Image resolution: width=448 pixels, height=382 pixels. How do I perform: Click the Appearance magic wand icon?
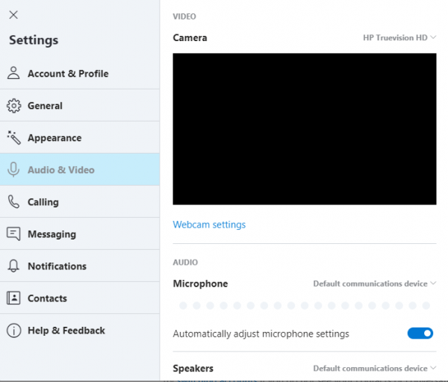click(x=13, y=137)
